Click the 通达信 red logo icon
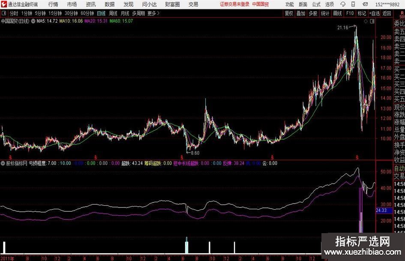 click(3, 4)
